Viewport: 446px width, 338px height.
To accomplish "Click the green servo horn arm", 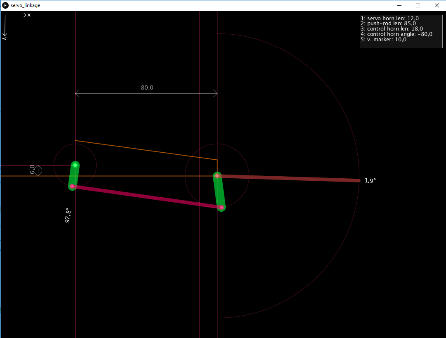I will 74,175.
